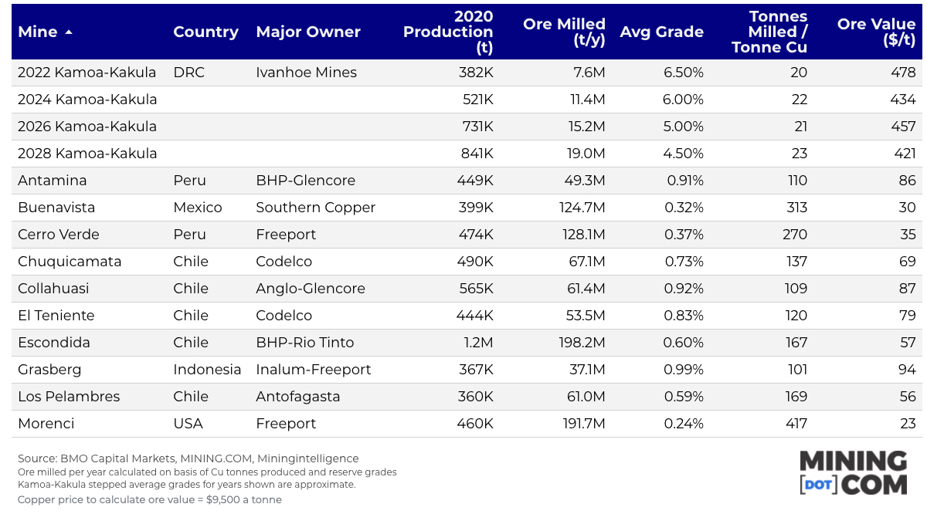Click the source attribution line below table
Screen dimensions: 927x514
pos(188,458)
